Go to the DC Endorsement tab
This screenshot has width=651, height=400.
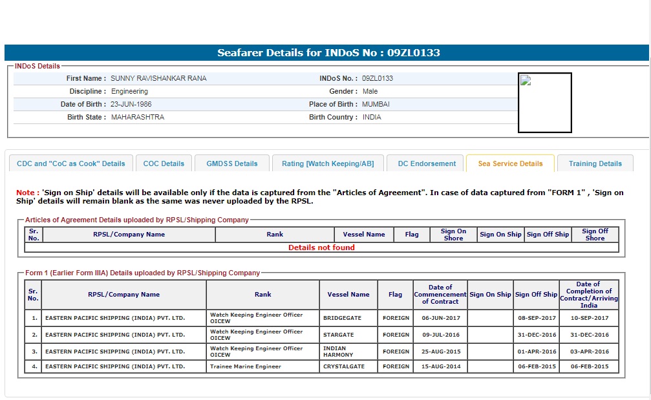(426, 163)
